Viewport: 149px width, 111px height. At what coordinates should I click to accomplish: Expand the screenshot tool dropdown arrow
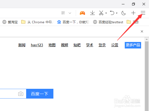(106, 13)
